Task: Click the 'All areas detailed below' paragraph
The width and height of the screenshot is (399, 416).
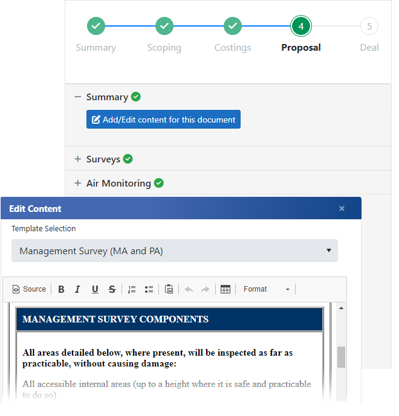Action: pos(158,358)
